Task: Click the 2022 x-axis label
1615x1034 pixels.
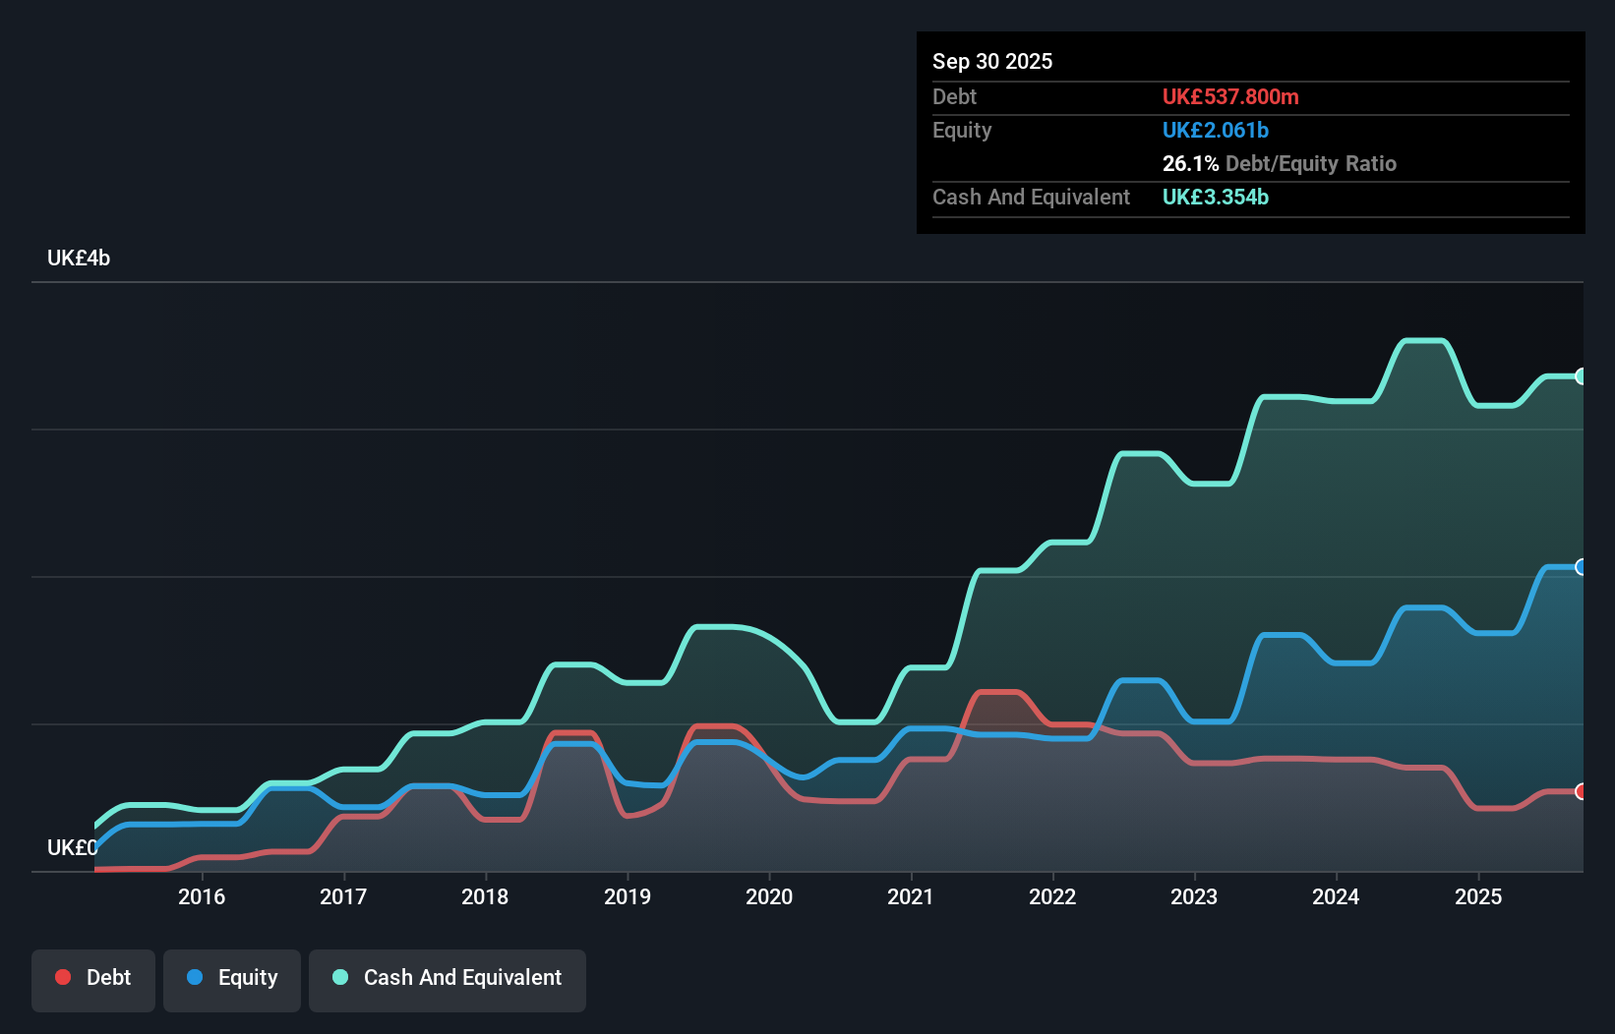Action: coord(1052,896)
